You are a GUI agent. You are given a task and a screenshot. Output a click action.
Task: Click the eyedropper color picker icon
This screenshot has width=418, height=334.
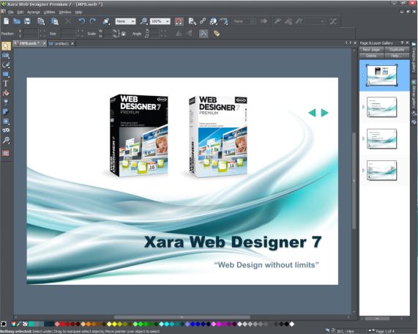pos(19,324)
